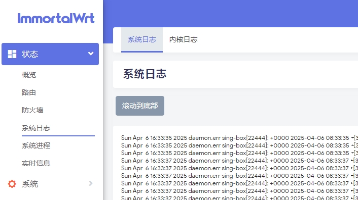This screenshot has height=200, width=358.
Task: Open the 防火墙 firewall status page
Action: (x=32, y=110)
